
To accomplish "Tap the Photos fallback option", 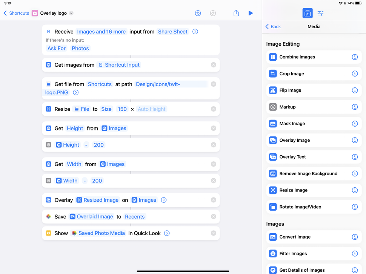I will point(80,48).
